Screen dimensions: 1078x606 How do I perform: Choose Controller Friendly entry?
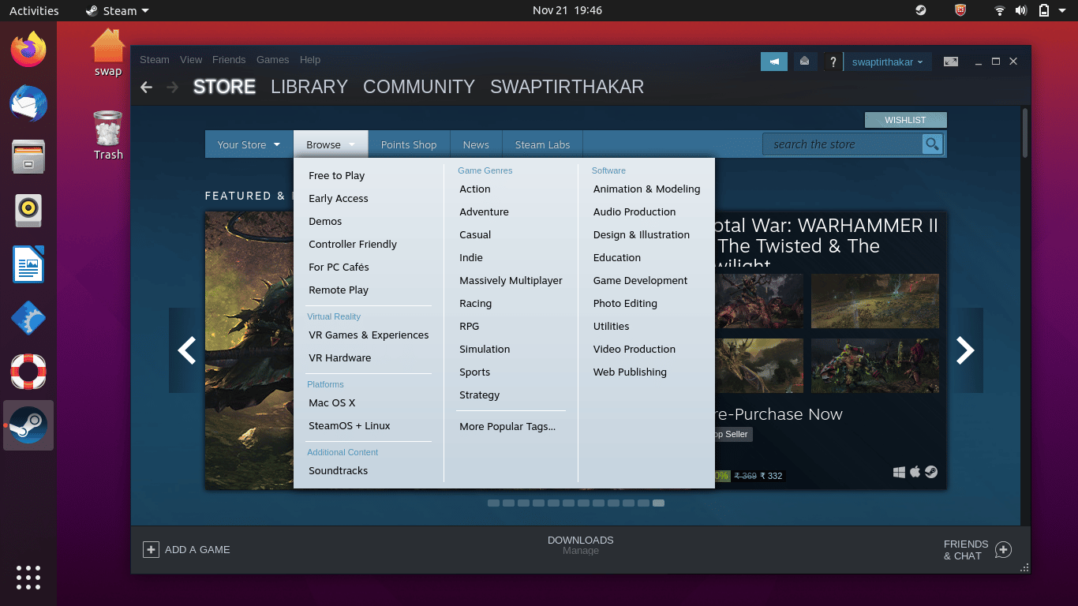point(353,244)
